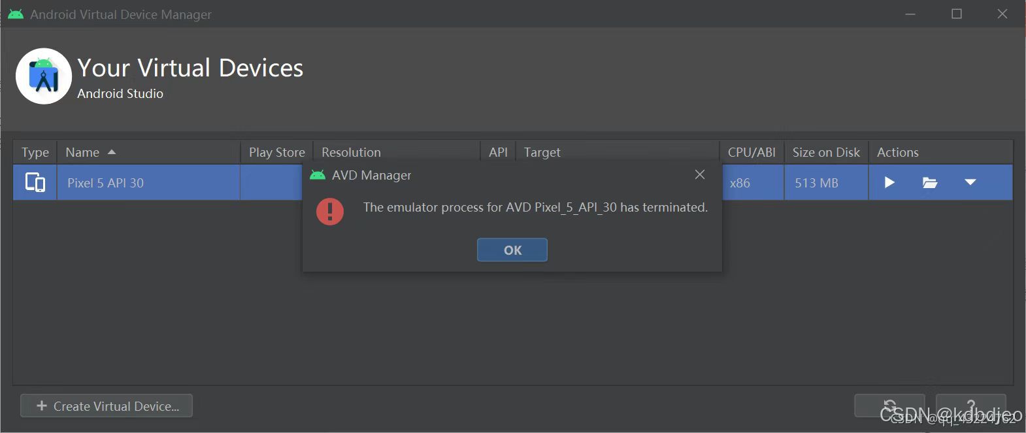Click the emulator terminated message text
This screenshot has height=433, width=1026.
point(535,207)
